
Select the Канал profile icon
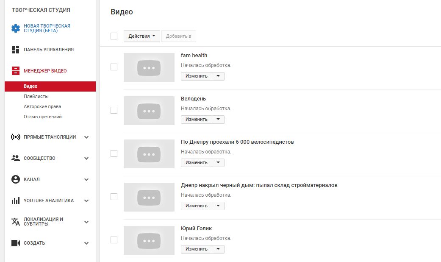tap(15, 179)
